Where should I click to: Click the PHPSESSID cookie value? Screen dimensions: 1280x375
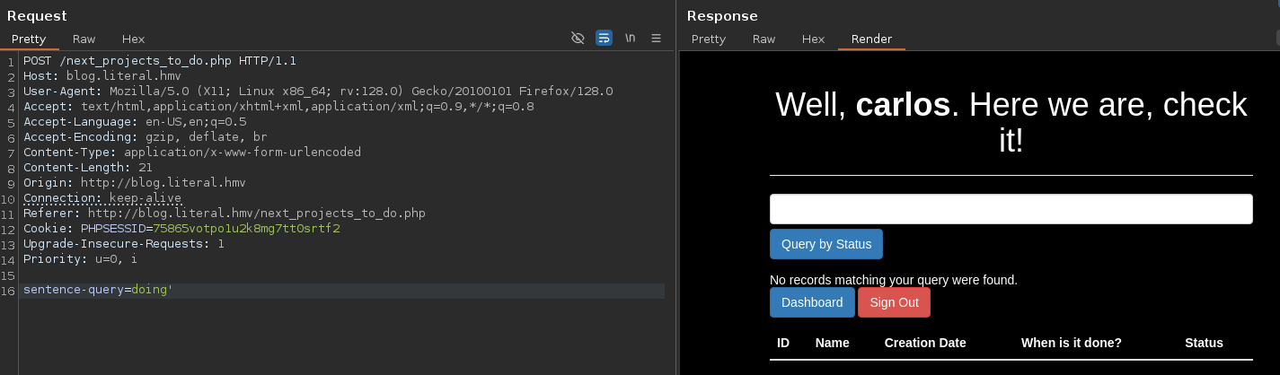click(x=246, y=229)
